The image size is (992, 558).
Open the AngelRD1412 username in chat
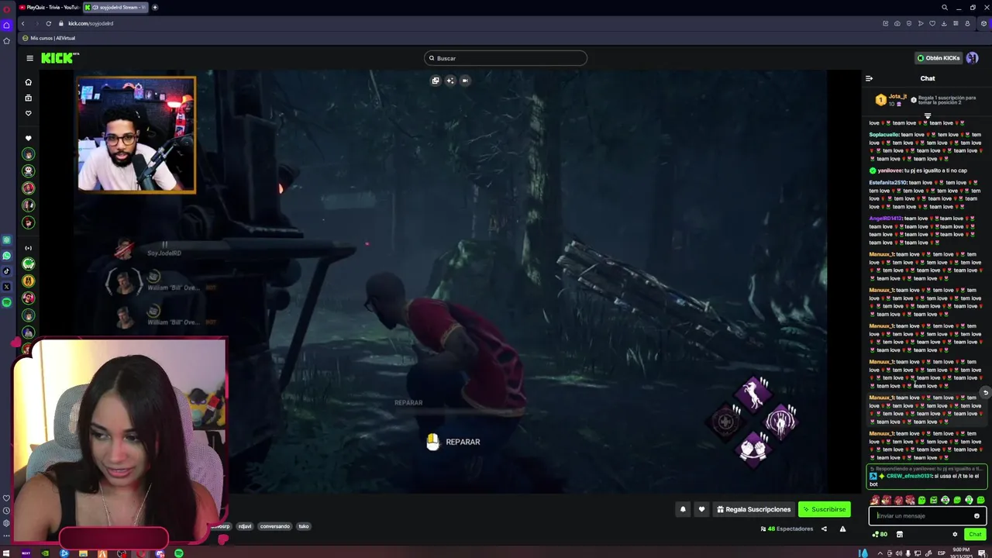pyautogui.click(x=886, y=219)
